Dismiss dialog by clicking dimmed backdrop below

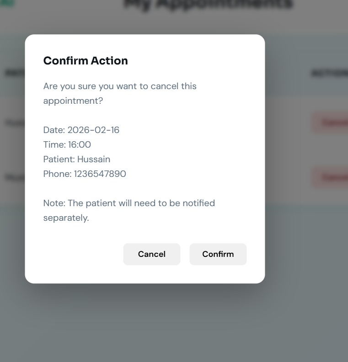(x=173, y=323)
